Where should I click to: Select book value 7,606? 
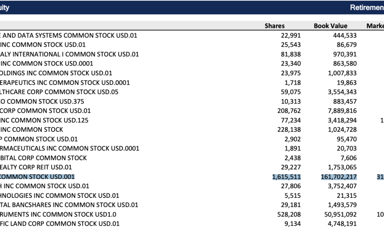tap(349, 158)
